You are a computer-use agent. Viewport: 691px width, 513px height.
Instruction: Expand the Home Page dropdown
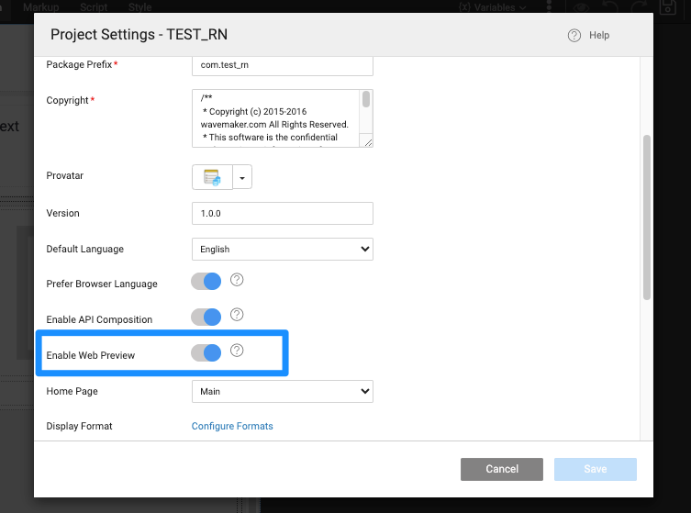pos(282,392)
